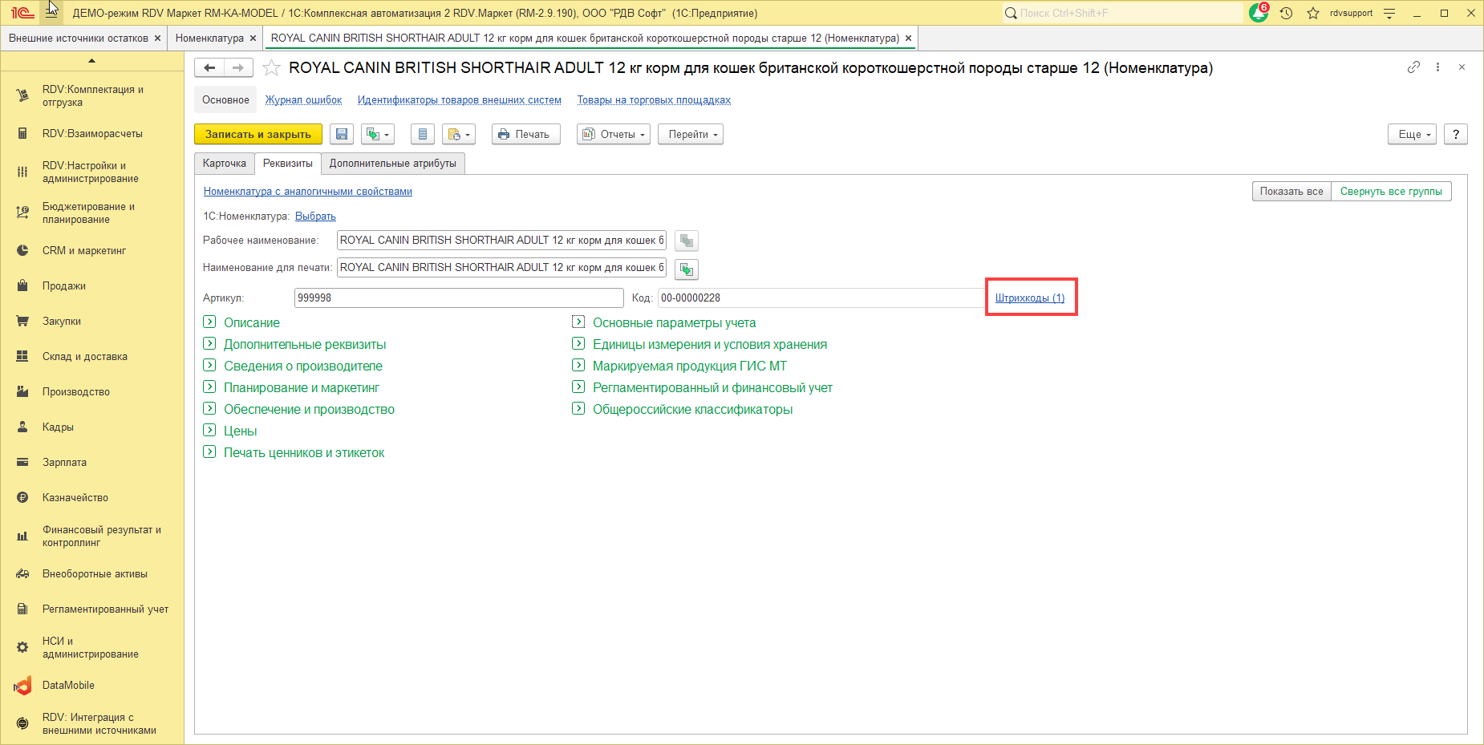The height and width of the screenshot is (745, 1484).
Task: Click the global search field
Action: click(1122, 13)
